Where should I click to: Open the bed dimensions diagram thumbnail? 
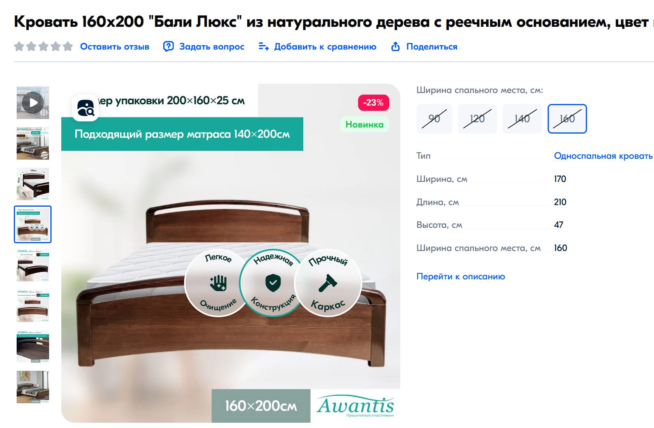point(33,184)
